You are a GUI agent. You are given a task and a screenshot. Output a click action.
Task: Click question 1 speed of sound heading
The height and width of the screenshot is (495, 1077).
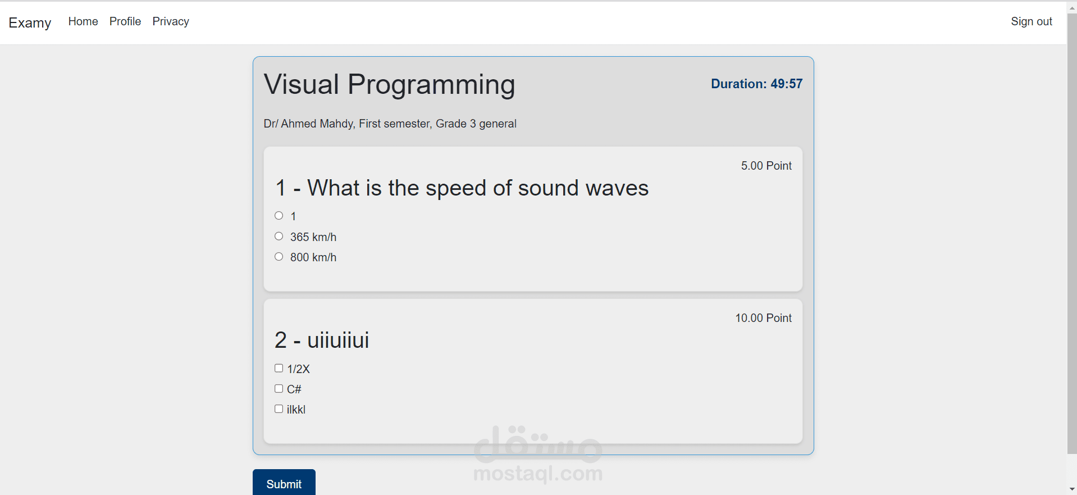pos(462,188)
